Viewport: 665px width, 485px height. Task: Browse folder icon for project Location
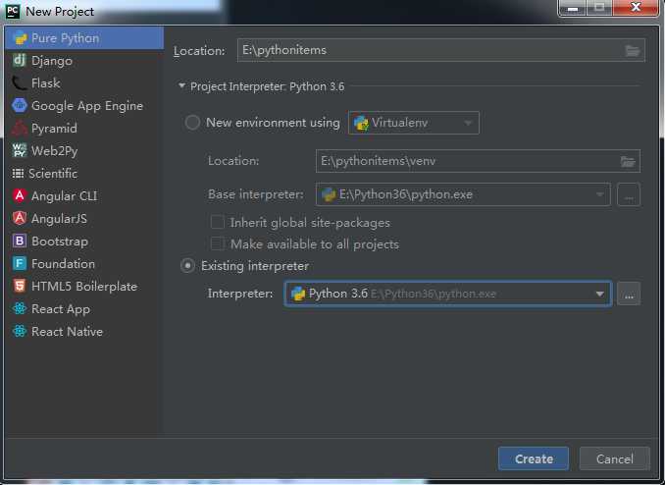[x=633, y=50]
